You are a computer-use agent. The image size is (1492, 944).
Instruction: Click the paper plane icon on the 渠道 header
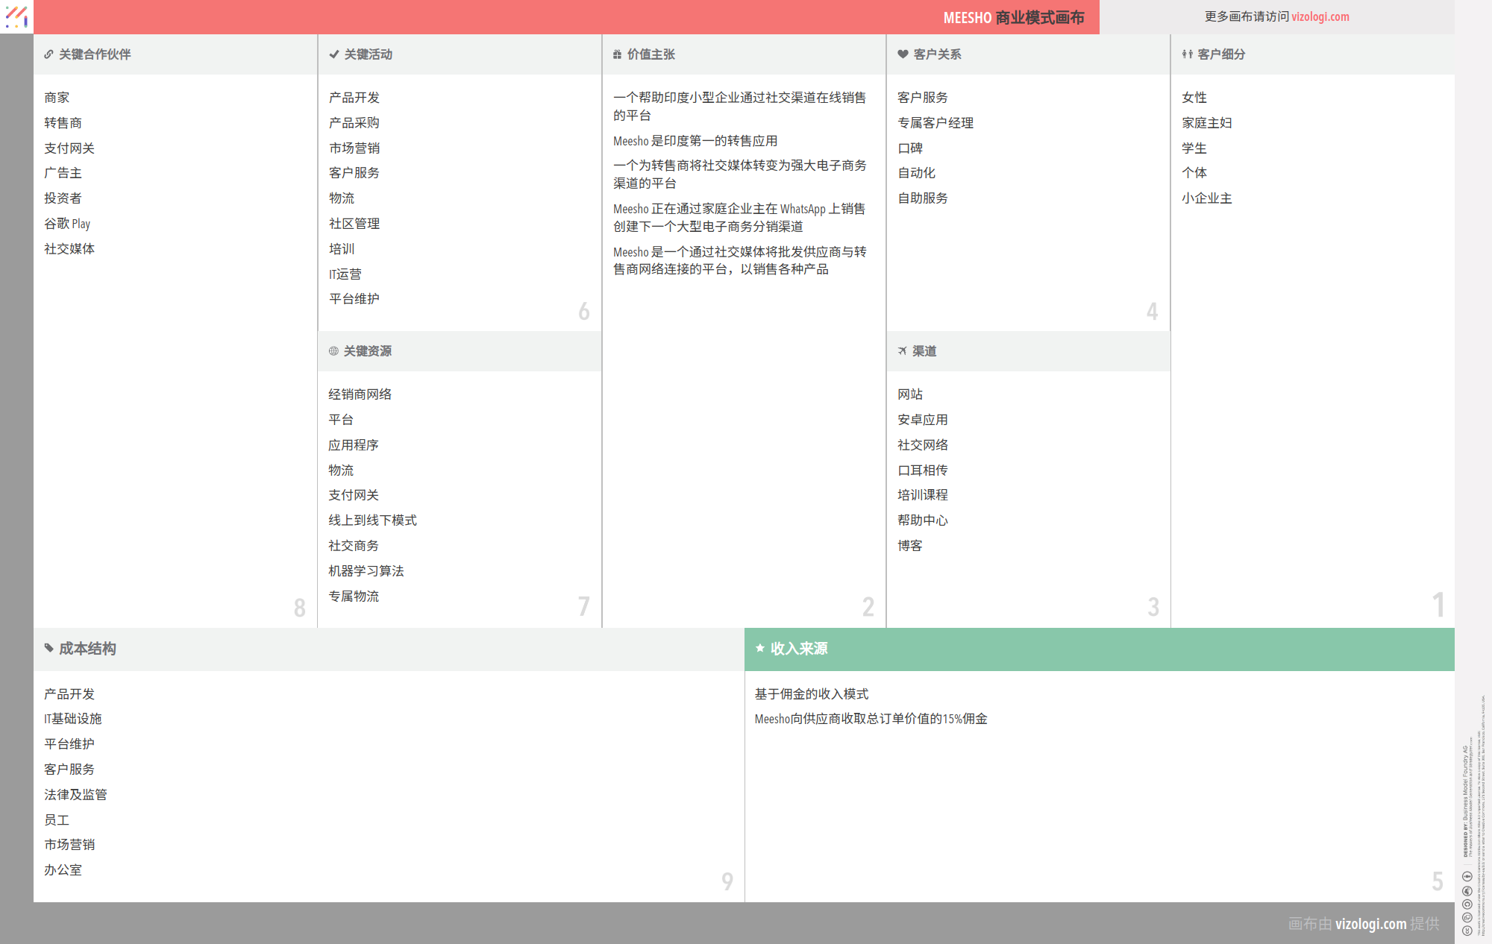point(902,351)
